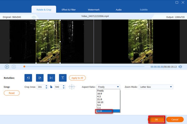Center the crop area with cross icon
Screen dimensions: 187x124
pyautogui.click(x=72, y=87)
